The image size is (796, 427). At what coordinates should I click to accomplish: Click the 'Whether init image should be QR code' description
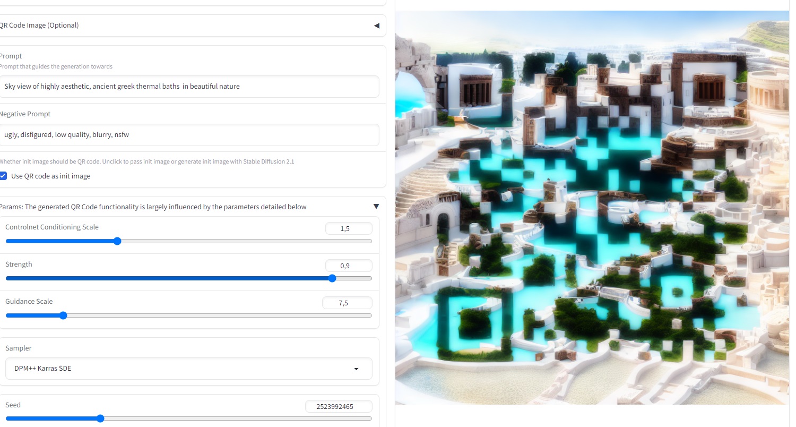tap(147, 161)
